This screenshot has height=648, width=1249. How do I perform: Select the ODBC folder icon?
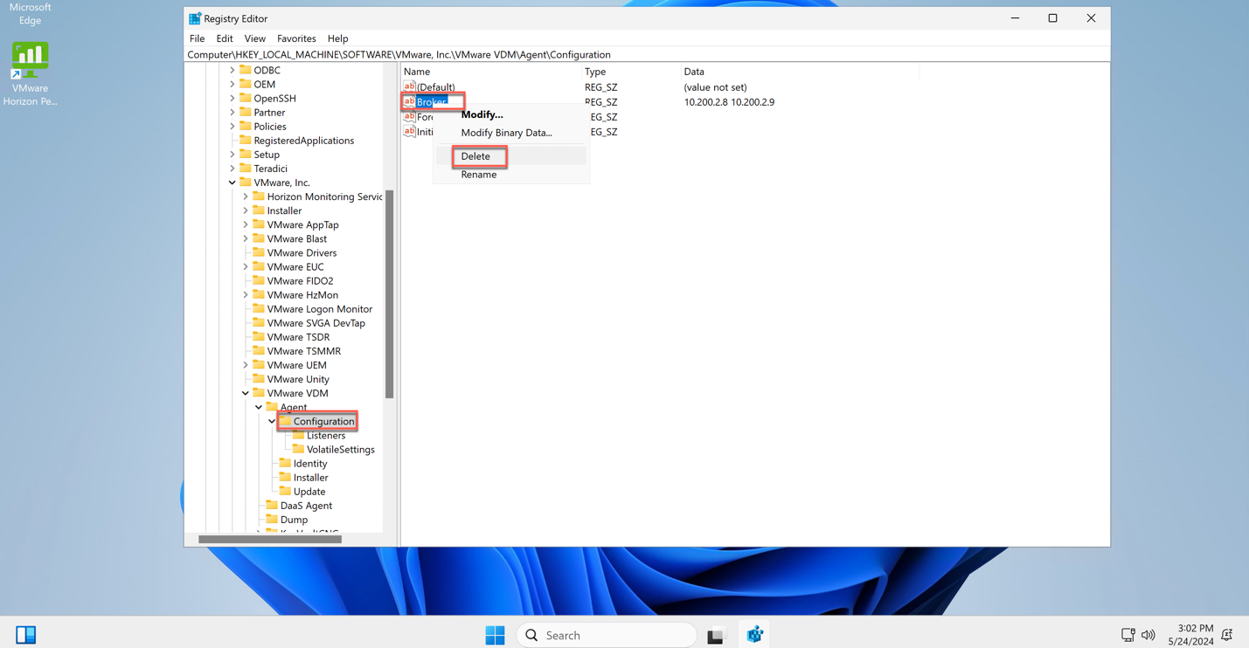[x=246, y=70]
